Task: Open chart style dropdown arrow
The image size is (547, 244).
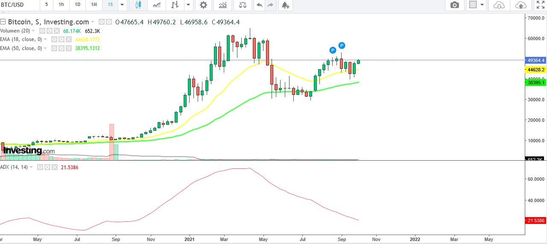Action: (x=188, y=5)
